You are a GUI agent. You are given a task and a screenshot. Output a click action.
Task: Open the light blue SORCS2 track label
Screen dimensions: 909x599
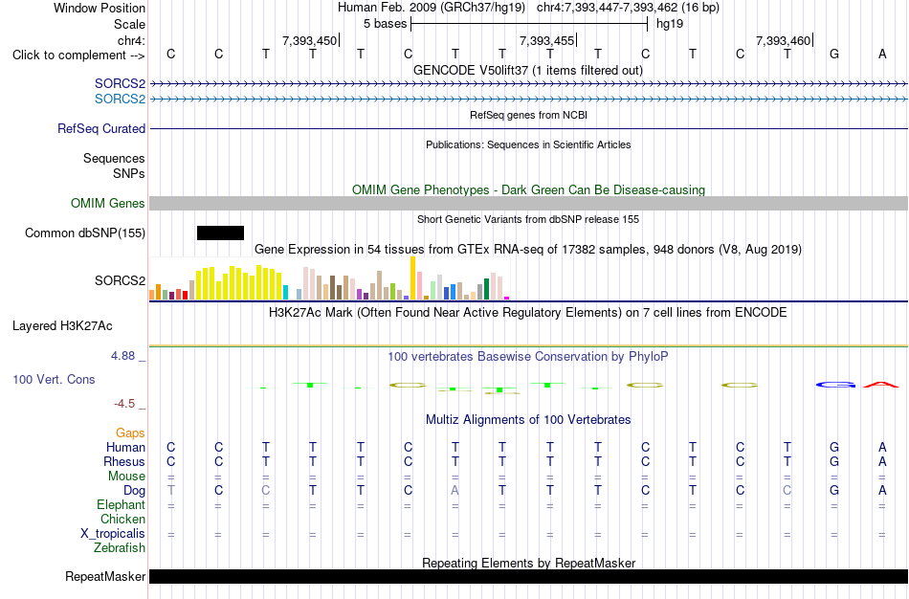[x=120, y=100]
